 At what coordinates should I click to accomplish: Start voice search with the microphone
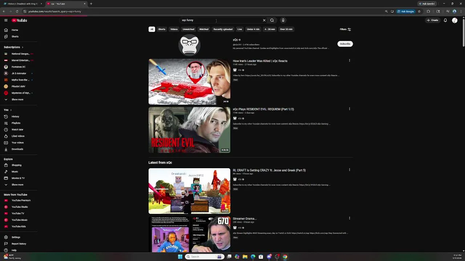click(x=283, y=20)
